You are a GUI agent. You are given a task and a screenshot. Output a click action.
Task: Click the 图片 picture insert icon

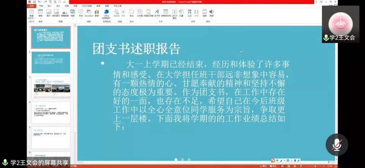click(x=48, y=13)
